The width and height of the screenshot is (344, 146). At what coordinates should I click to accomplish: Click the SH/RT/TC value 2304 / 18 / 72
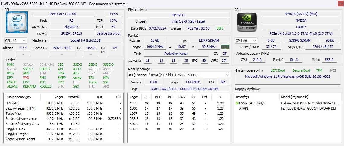tap(323, 47)
